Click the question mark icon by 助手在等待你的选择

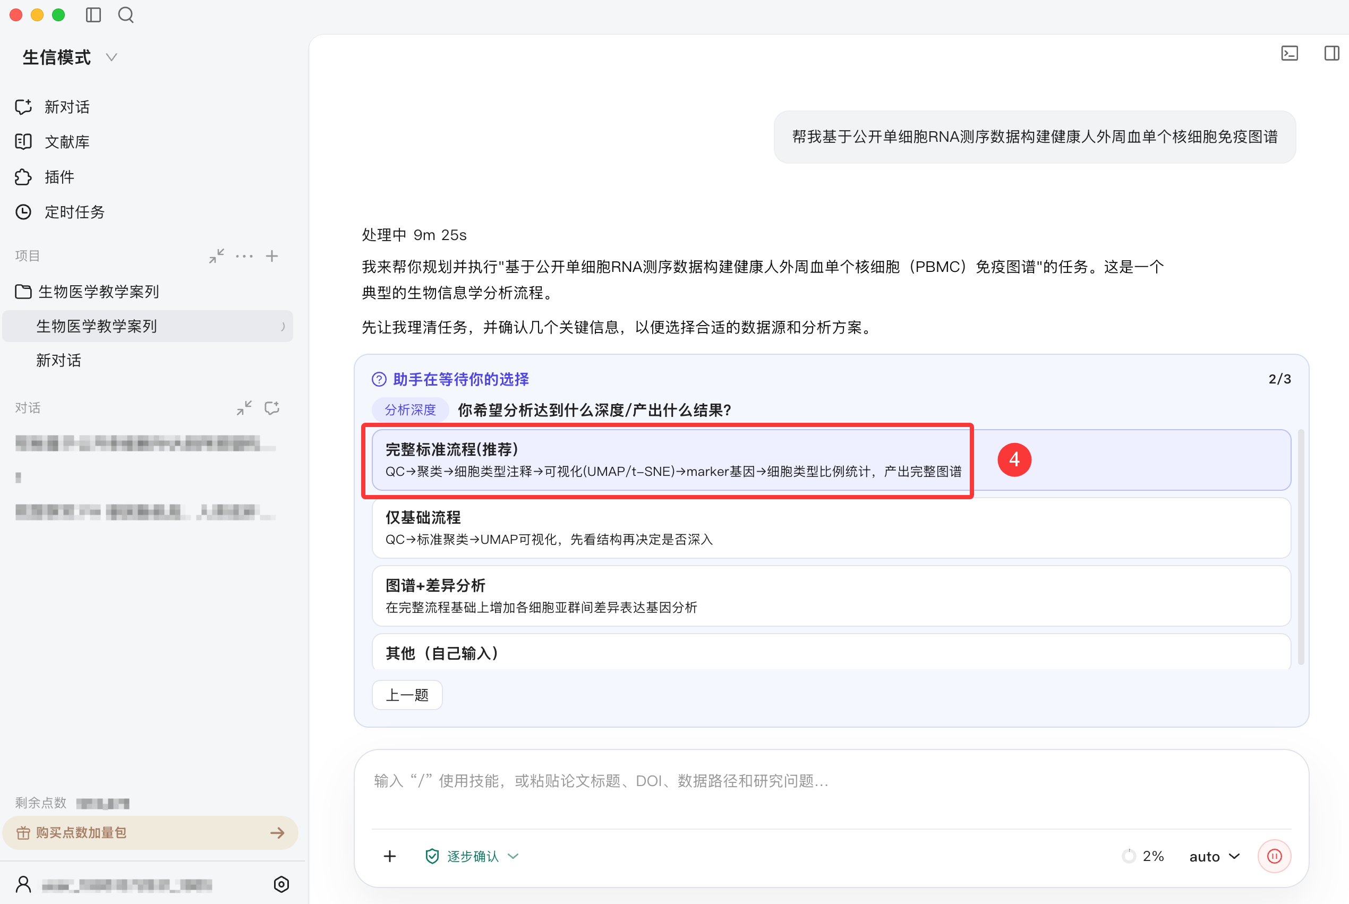pos(379,379)
